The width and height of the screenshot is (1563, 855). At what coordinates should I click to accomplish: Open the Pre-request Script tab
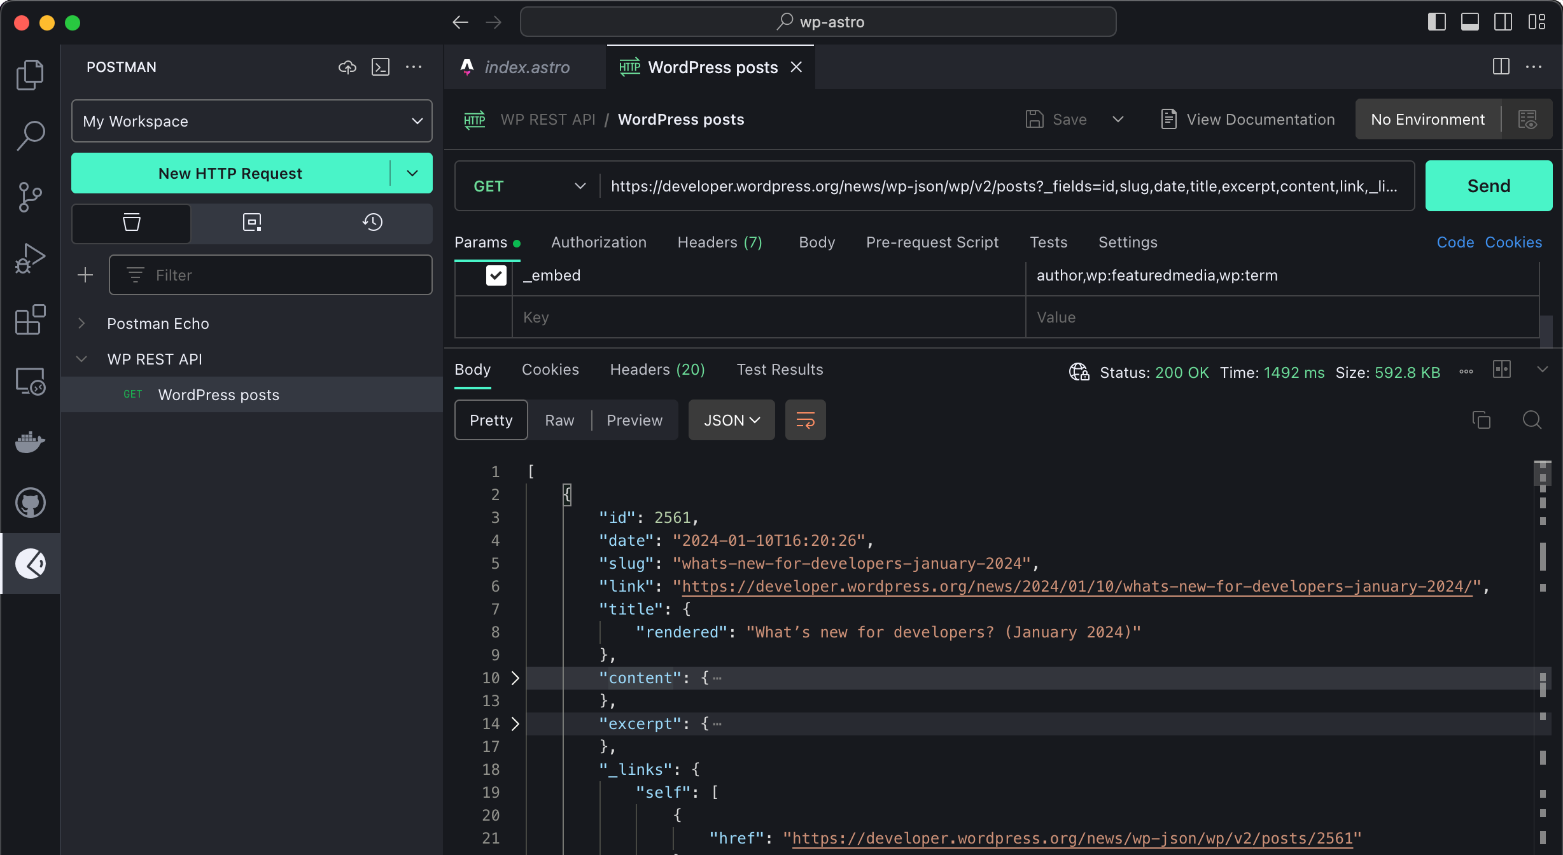(932, 242)
